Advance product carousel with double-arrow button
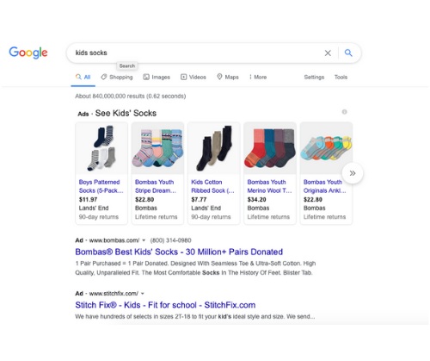Screen dimensions: 430x361 tap(353, 173)
